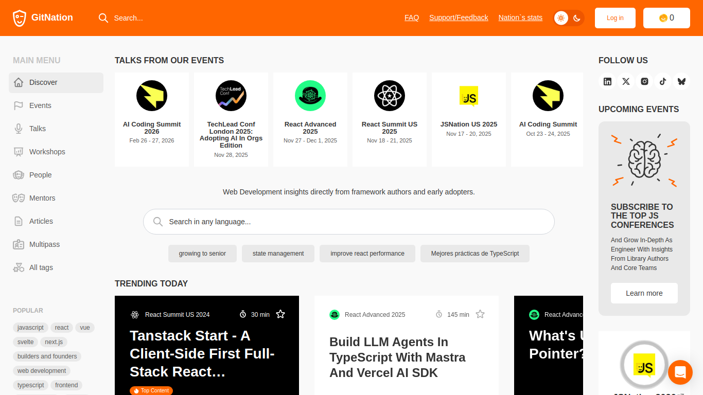Select the react popular tag
Image resolution: width=703 pixels, height=395 pixels.
tap(62, 328)
